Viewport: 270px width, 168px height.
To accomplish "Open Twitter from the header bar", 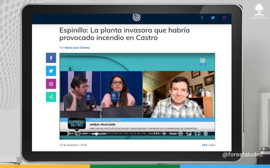I will (213, 18).
